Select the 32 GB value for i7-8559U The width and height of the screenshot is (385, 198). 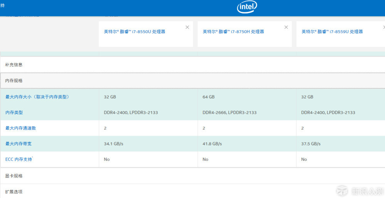(x=307, y=97)
